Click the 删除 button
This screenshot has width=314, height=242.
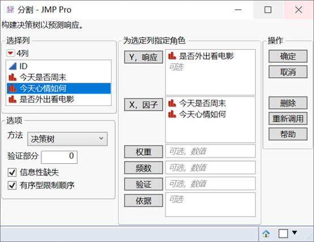(x=288, y=103)
